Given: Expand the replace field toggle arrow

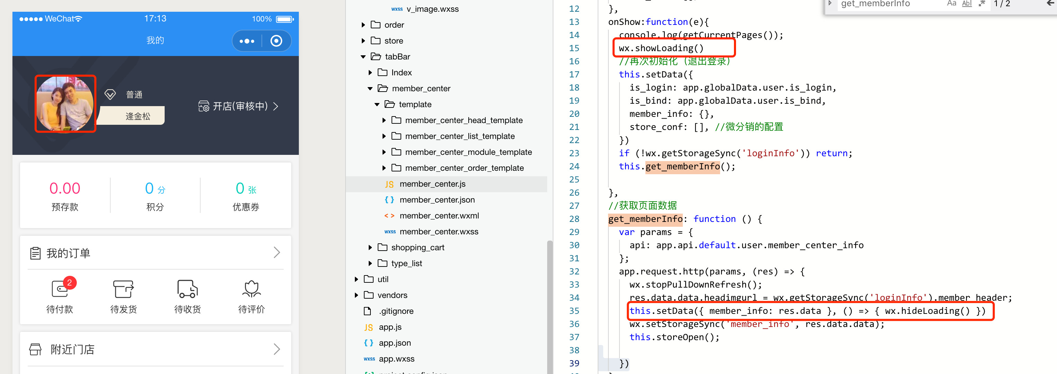Looking at the screenshot, I should [830, 3].
